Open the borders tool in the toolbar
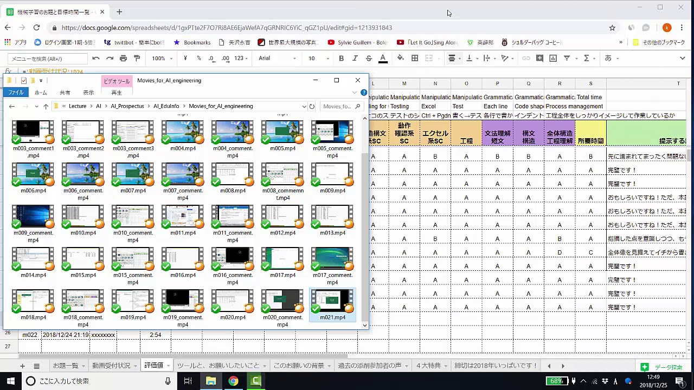This screenshot has height=390, width=694. (x=415, y=58)
